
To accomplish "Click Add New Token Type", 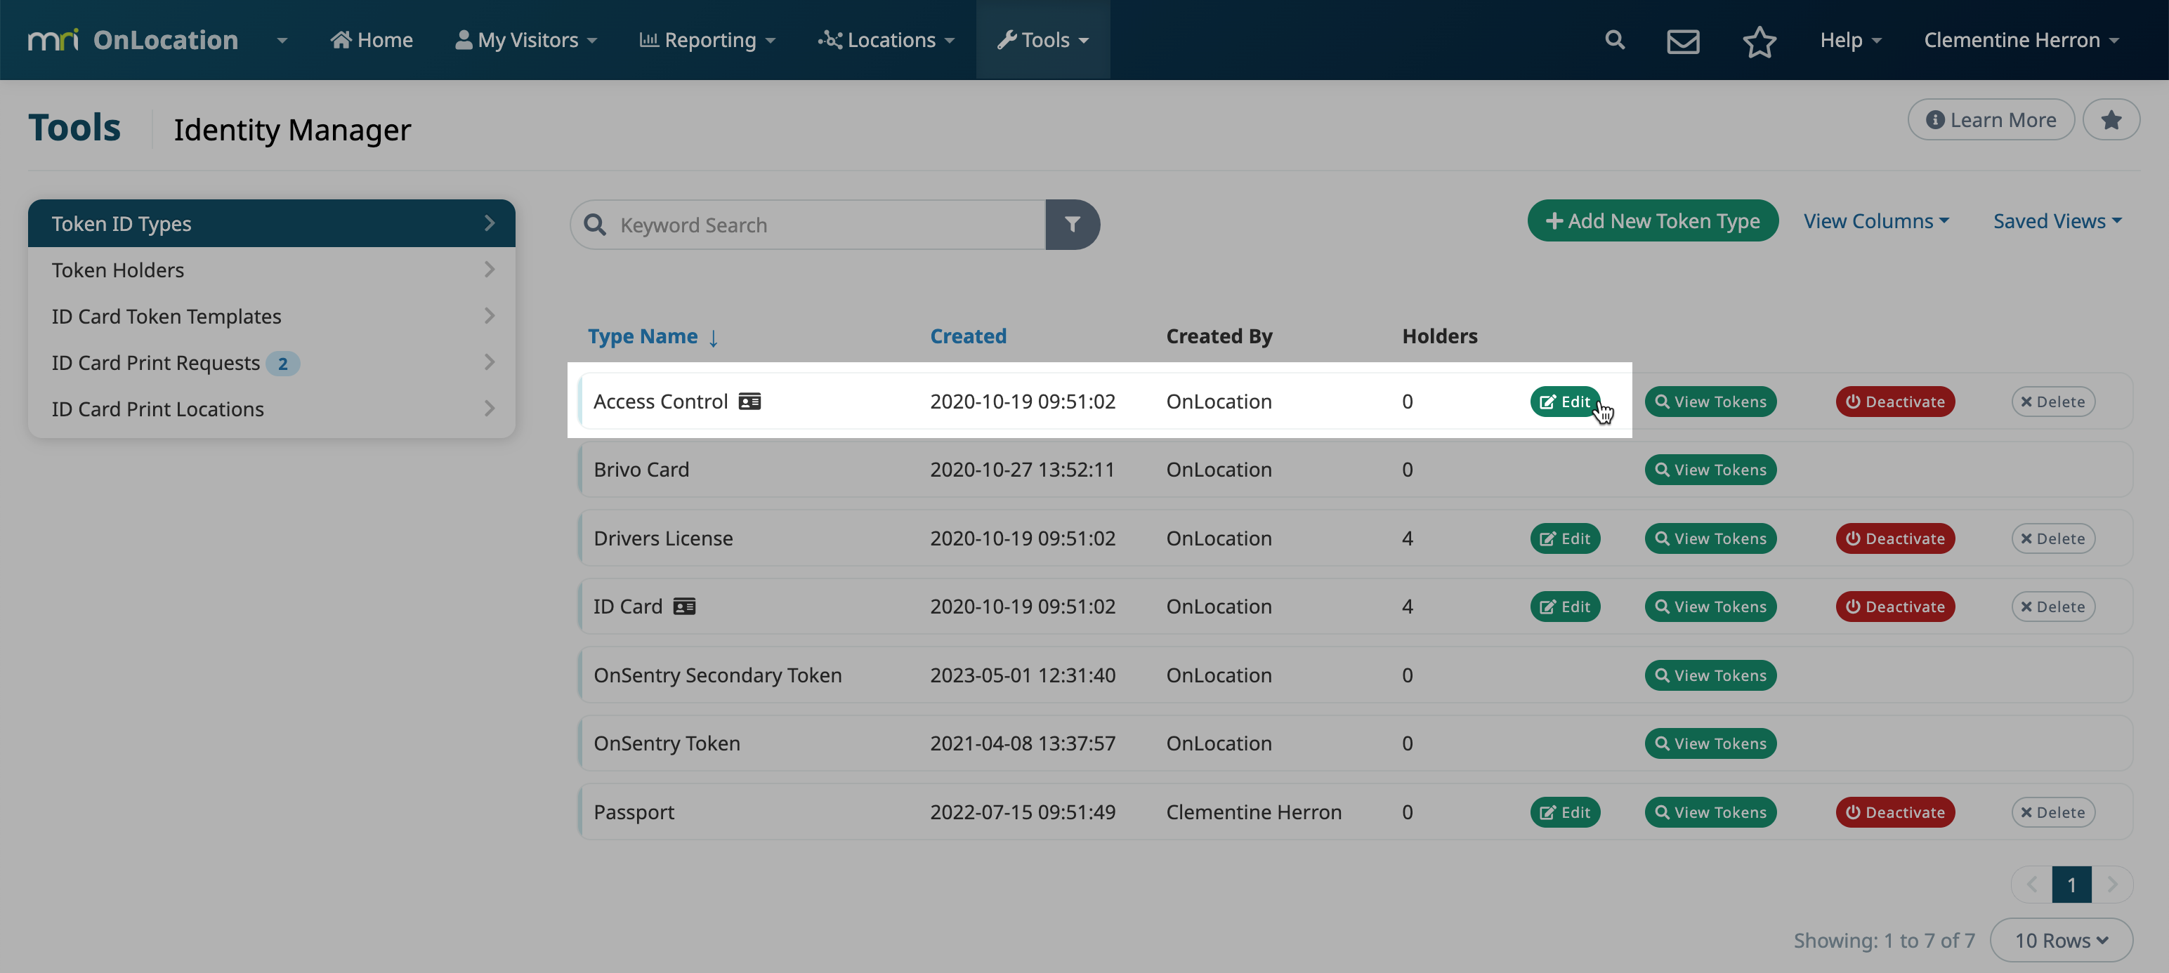I will [x=1652, y=220].
